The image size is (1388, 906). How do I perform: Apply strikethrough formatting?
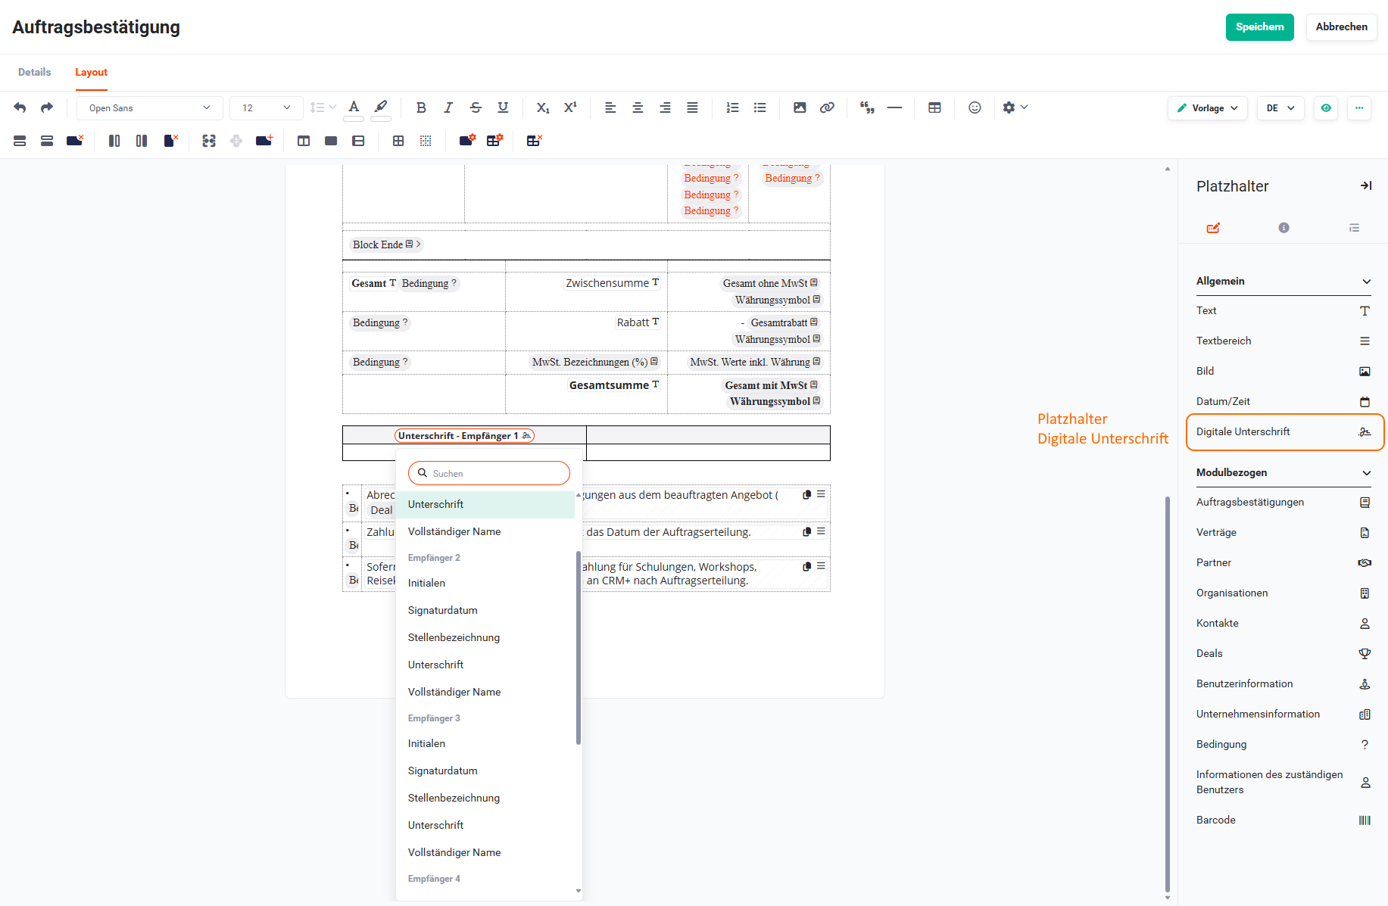click(476, 107)
